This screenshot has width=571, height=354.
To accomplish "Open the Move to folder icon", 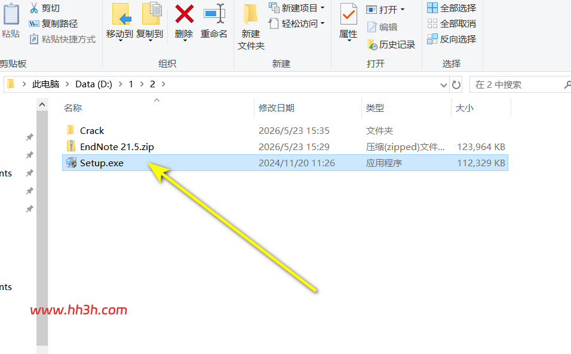I will [x=121, y=14].
